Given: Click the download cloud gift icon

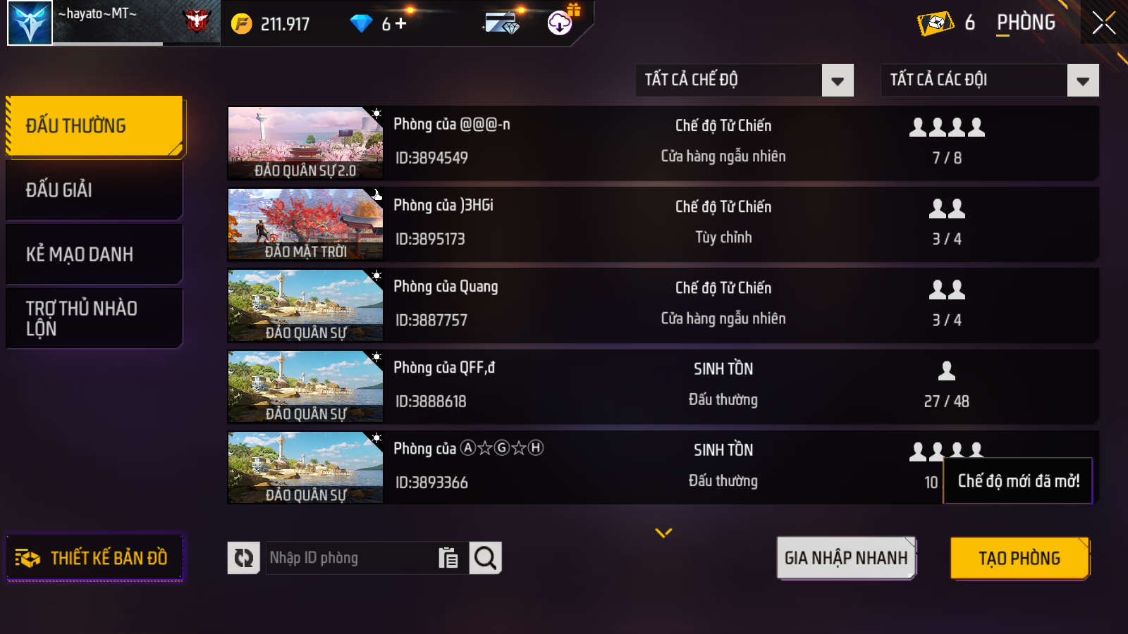Looking at the screenshot, I should [x=562, y=22].
